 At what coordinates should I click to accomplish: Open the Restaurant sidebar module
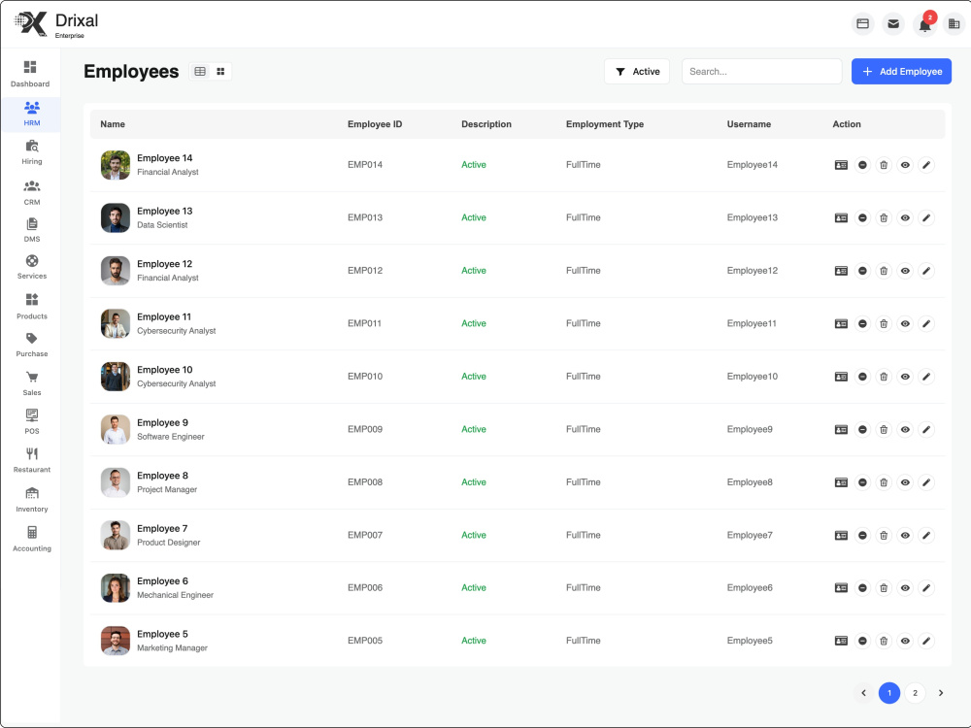(32, 460)
